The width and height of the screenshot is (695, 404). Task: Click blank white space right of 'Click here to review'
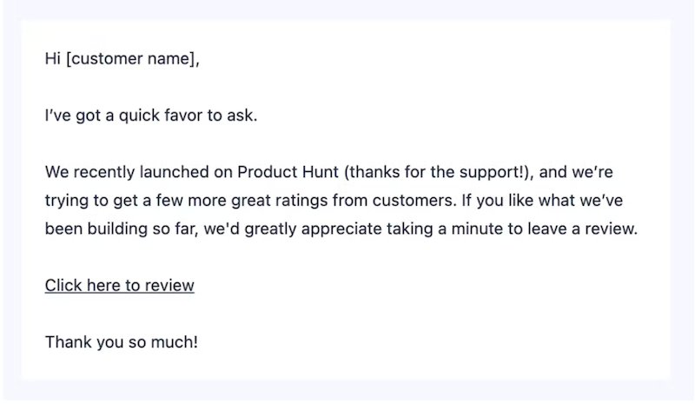click(x=391, y=285)
